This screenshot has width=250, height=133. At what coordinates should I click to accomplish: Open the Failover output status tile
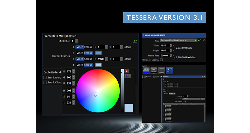162,70
